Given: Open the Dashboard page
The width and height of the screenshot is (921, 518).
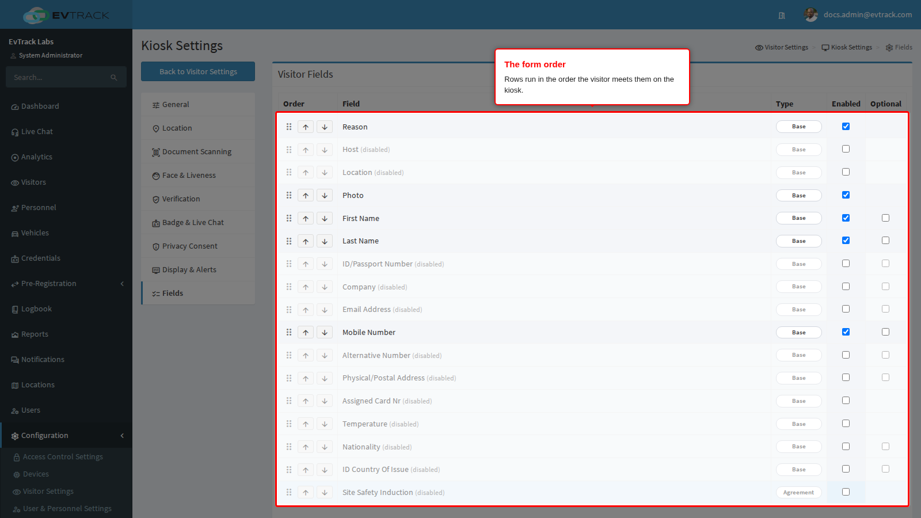Looking at the screenshot, I should (66, 106).
